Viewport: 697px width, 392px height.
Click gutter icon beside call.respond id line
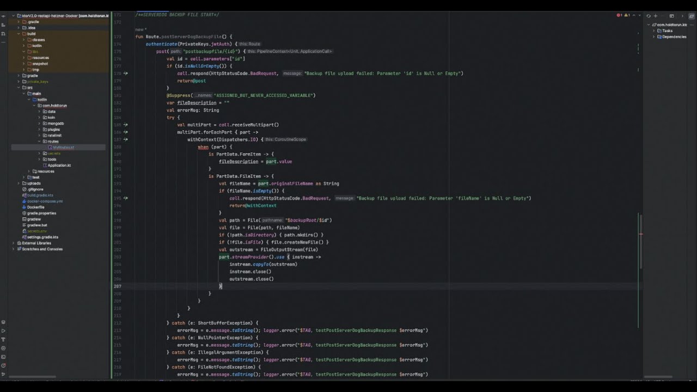coord(126,73)
